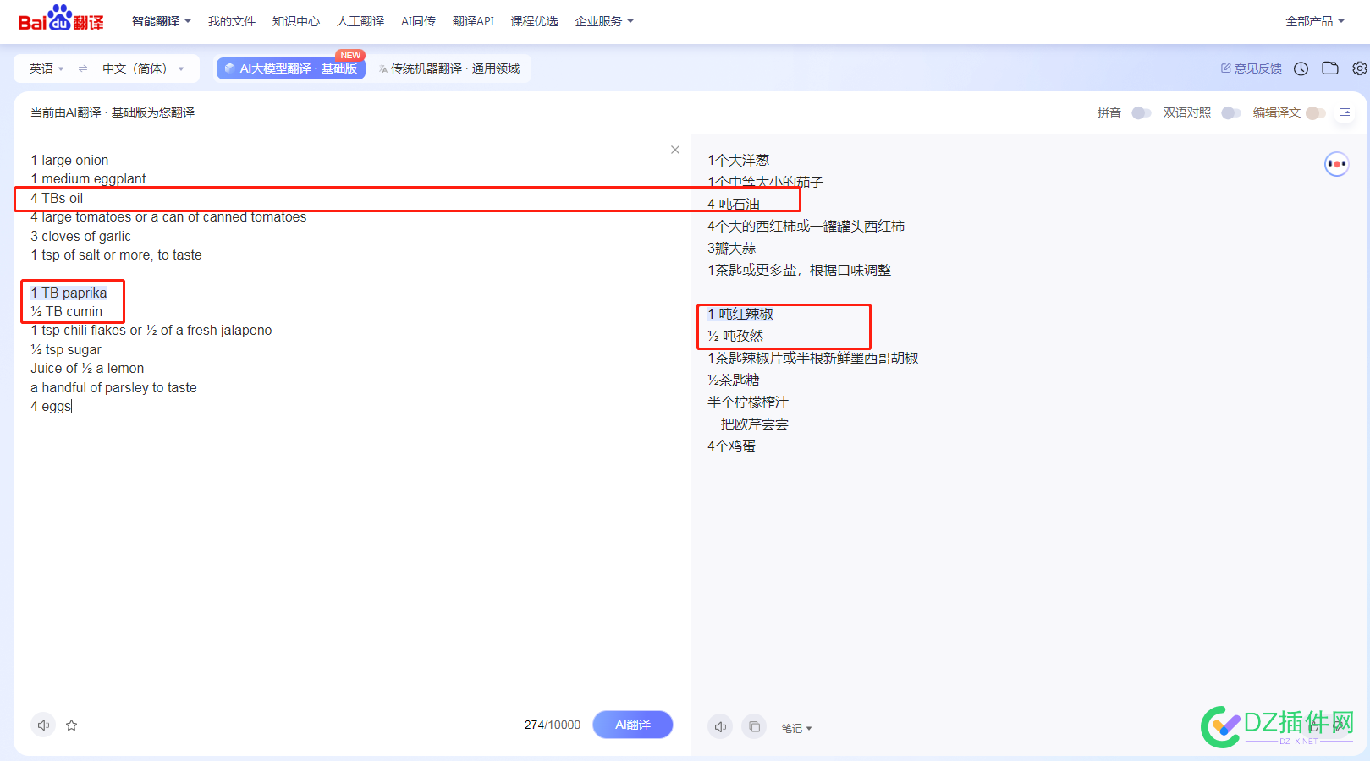Image resolution: width=1370 pixels, height=761 pixels.
Task: Toggle the 拼音 pinyin switch
Action: [x=1141, y=112]
